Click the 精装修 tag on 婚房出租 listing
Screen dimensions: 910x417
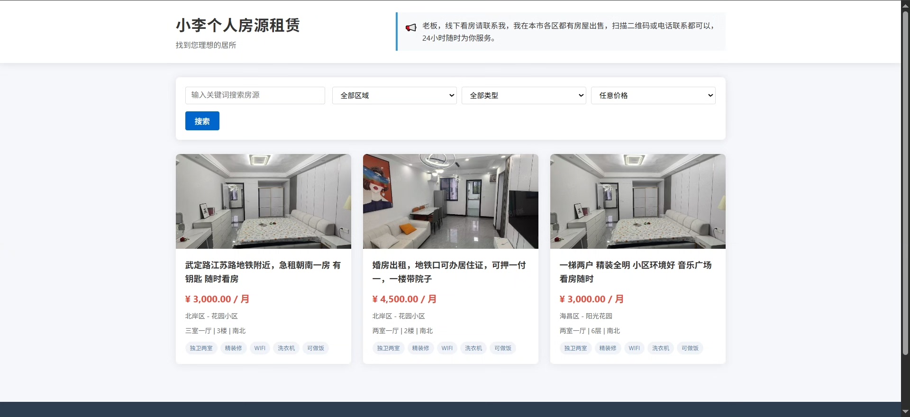pyautogui.click(x=420, y=348)
